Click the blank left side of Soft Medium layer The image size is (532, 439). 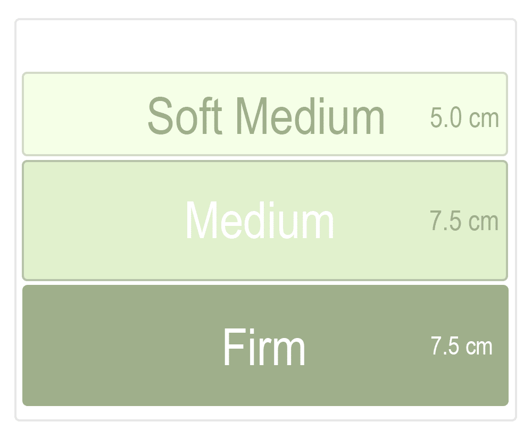click(80, 114)
